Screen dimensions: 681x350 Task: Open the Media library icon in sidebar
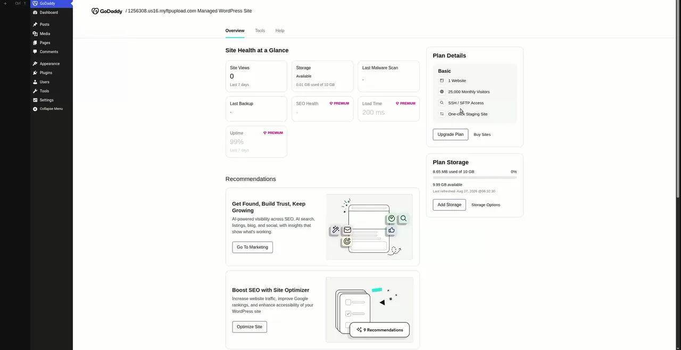click(35, 33)
